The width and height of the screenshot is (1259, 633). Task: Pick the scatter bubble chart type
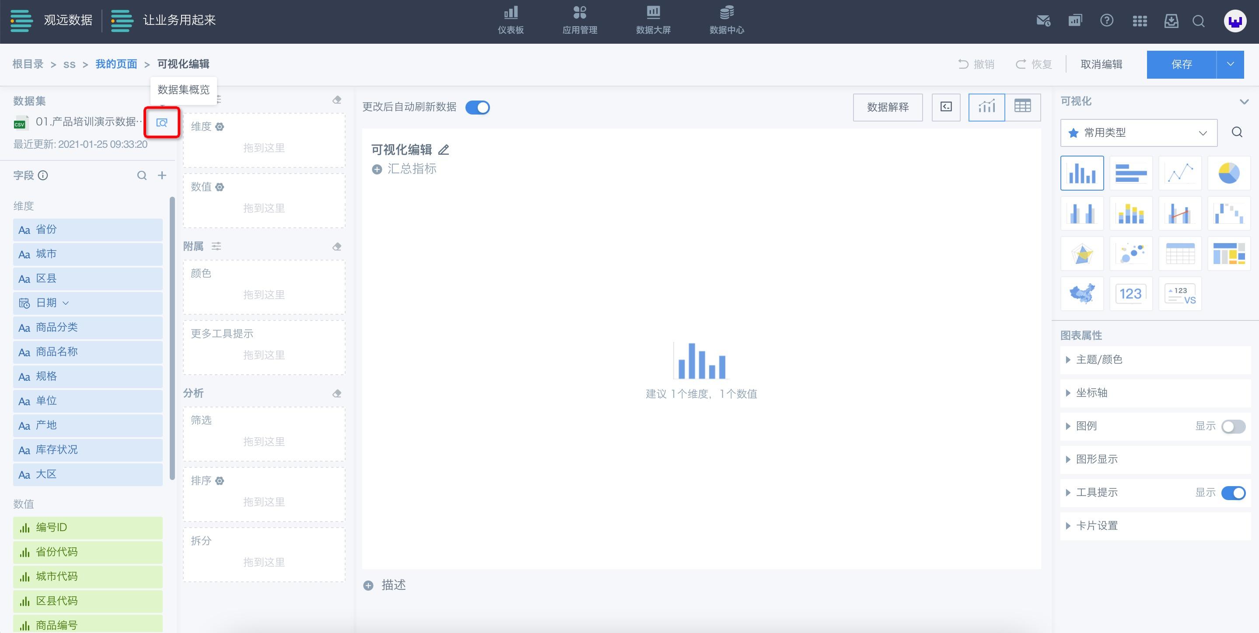click(1131, 254)
